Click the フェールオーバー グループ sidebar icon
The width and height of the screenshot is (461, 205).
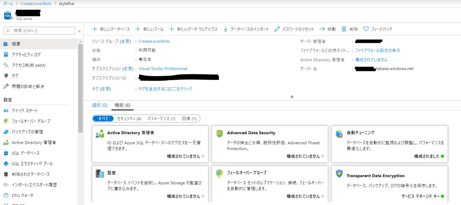pyautogui.click(x=6, y=121)
